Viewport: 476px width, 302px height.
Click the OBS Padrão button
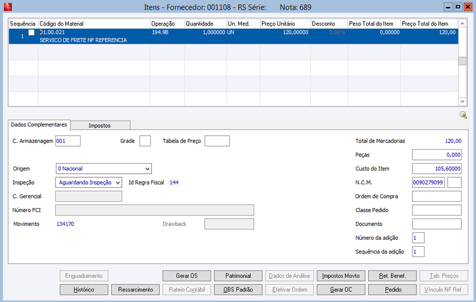tap(238, 289)
